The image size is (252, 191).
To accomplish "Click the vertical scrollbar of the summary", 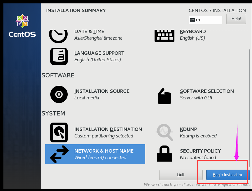I will tap(250, 108).
